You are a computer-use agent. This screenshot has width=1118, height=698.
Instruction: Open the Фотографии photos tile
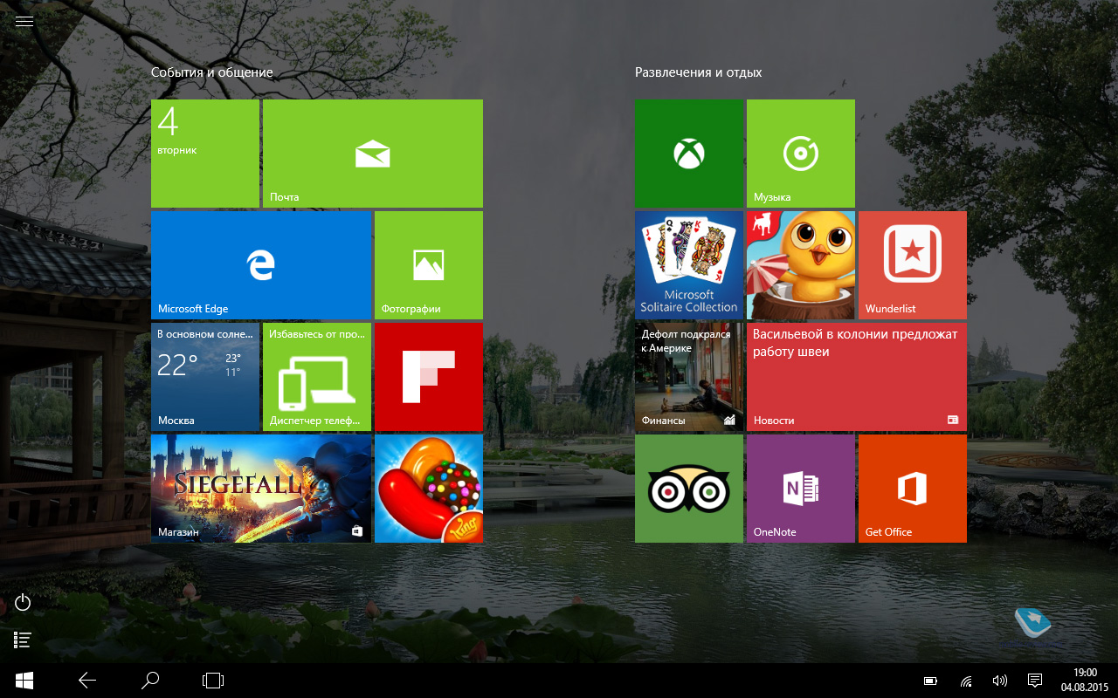click(x=429, y=265)
